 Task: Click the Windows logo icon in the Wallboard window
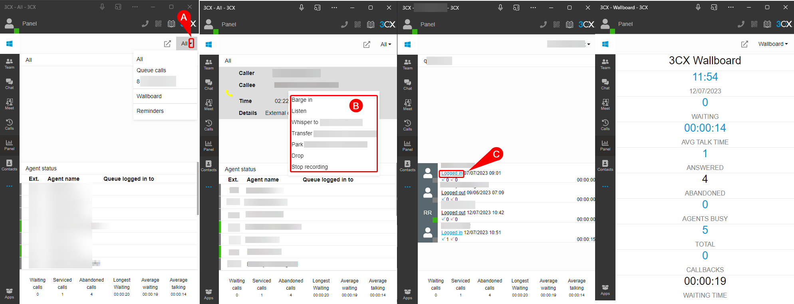tap(605, 44)
